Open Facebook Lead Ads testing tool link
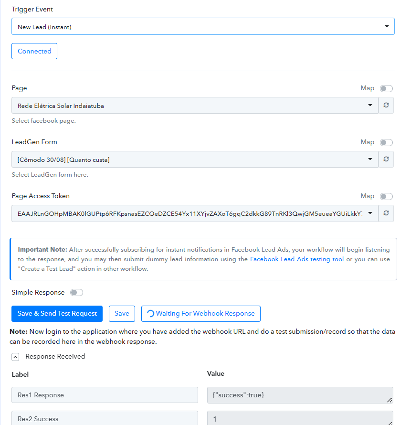Viewport: 400px width, 425px height. pos(297,259)
